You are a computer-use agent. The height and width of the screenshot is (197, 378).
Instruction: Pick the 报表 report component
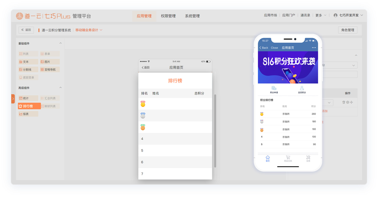click(x=28, y=114)
